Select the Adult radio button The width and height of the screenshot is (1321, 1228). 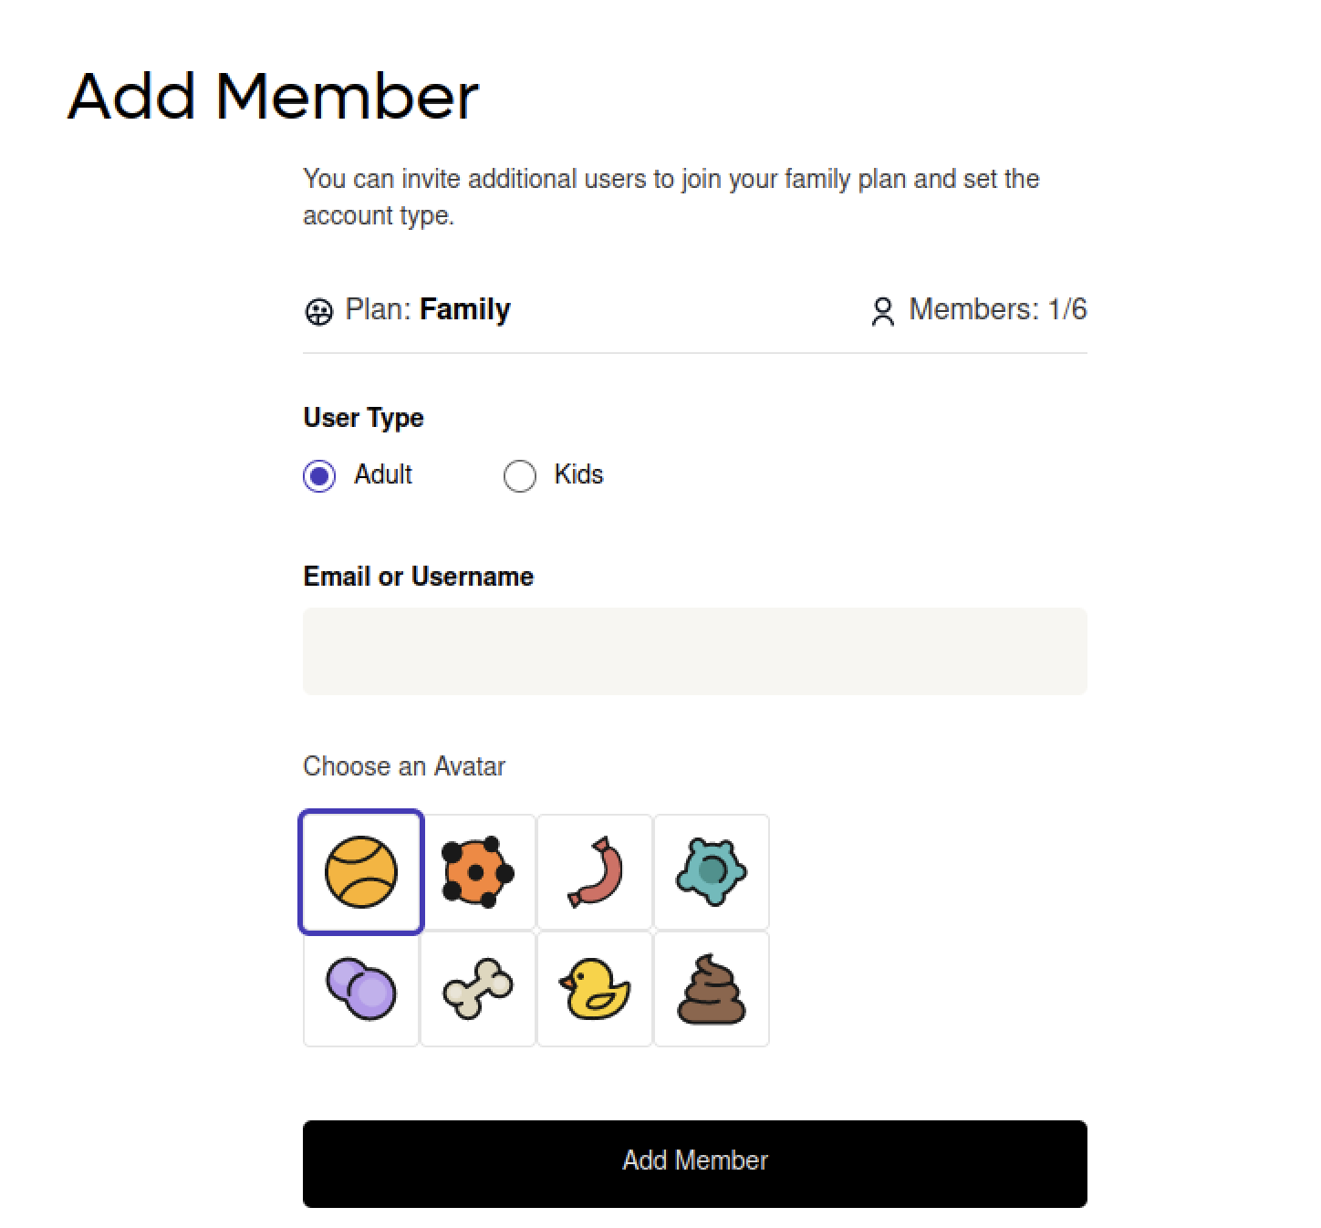pos(319,475)
